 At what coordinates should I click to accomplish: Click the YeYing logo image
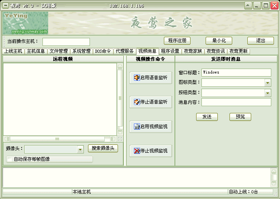pos(25,23)
